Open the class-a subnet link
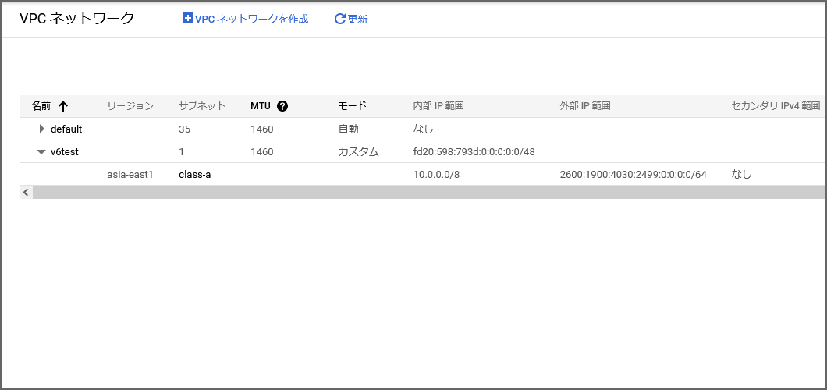 coord(195,174)
